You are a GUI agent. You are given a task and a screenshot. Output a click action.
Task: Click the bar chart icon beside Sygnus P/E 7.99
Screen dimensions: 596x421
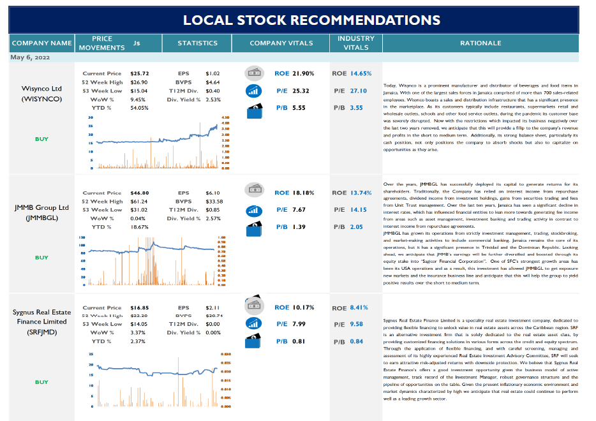click(254, 323)
